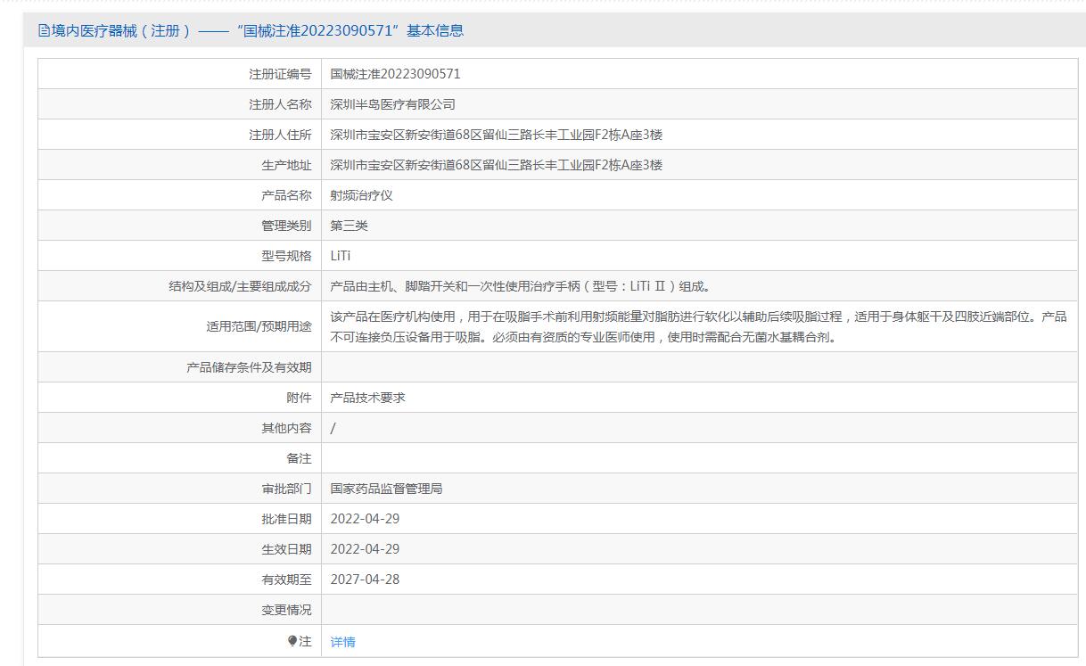Select the 结构及组成 description text

[x=520, y=286]
